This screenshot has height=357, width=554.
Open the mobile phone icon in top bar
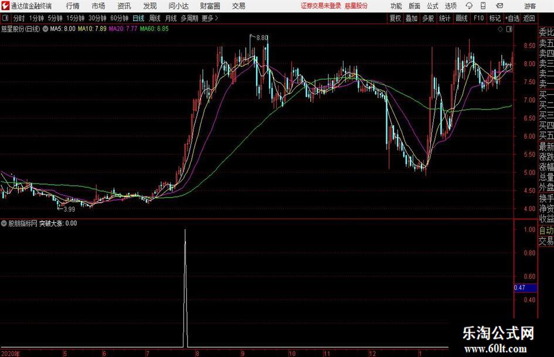[483, 6]
